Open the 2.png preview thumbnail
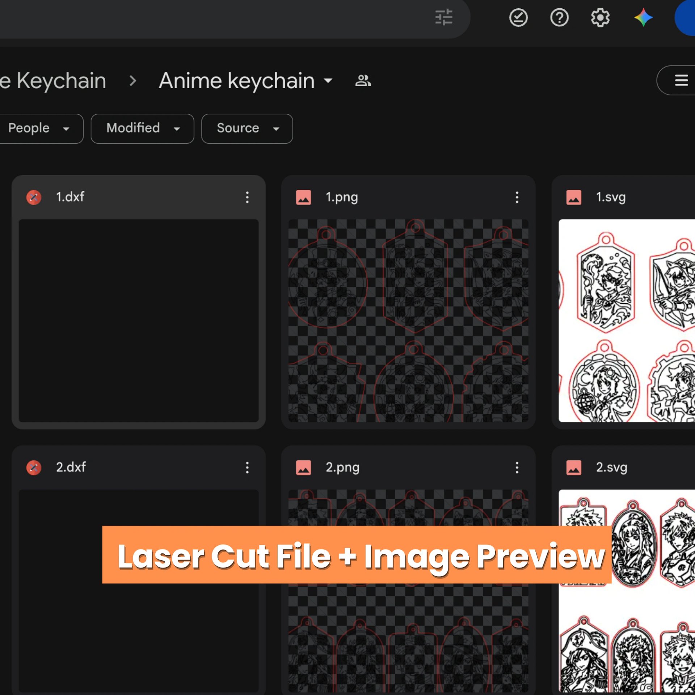695x695 pixels. (x=408, y=591)
